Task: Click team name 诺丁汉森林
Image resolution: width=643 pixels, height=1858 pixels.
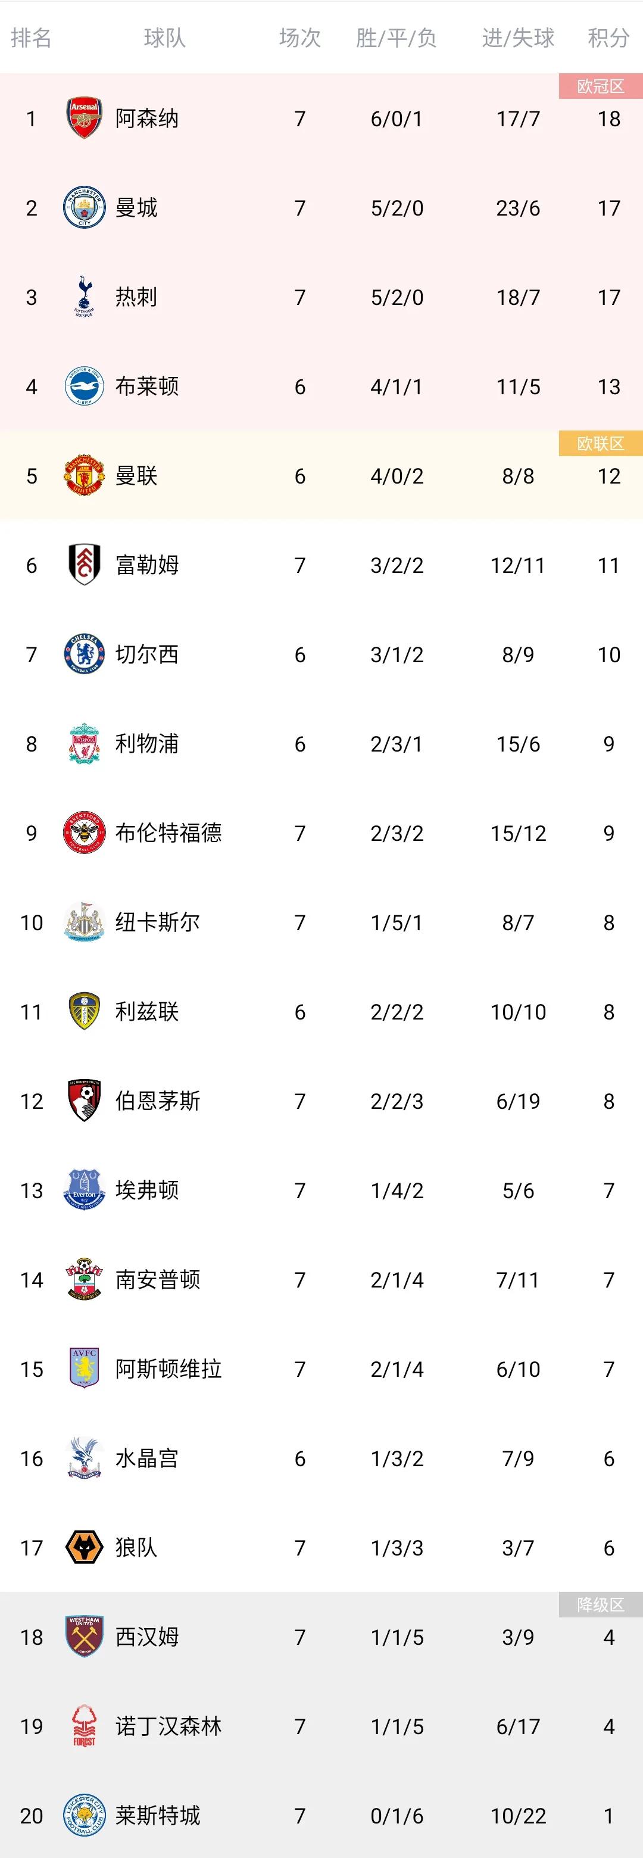Action: pyautogui.click(x=168, y=1726)
